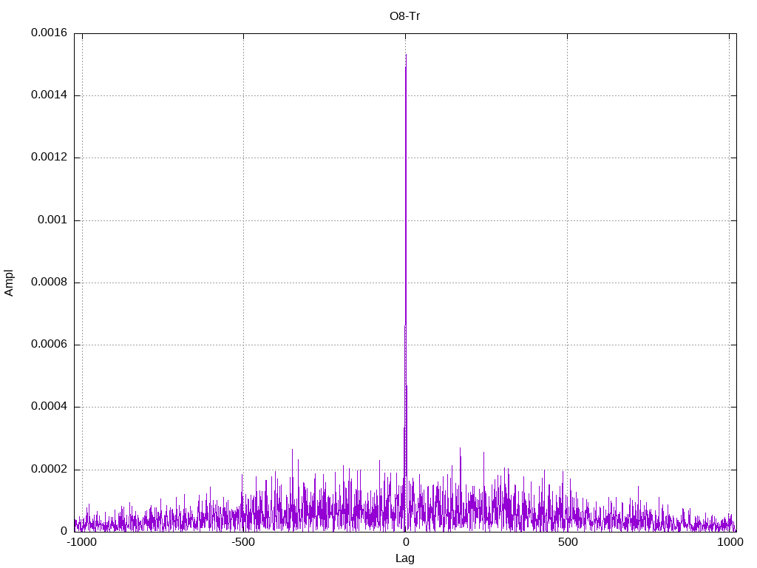
Task: Click the plot title O8-Tr
Action: (404, 16)
